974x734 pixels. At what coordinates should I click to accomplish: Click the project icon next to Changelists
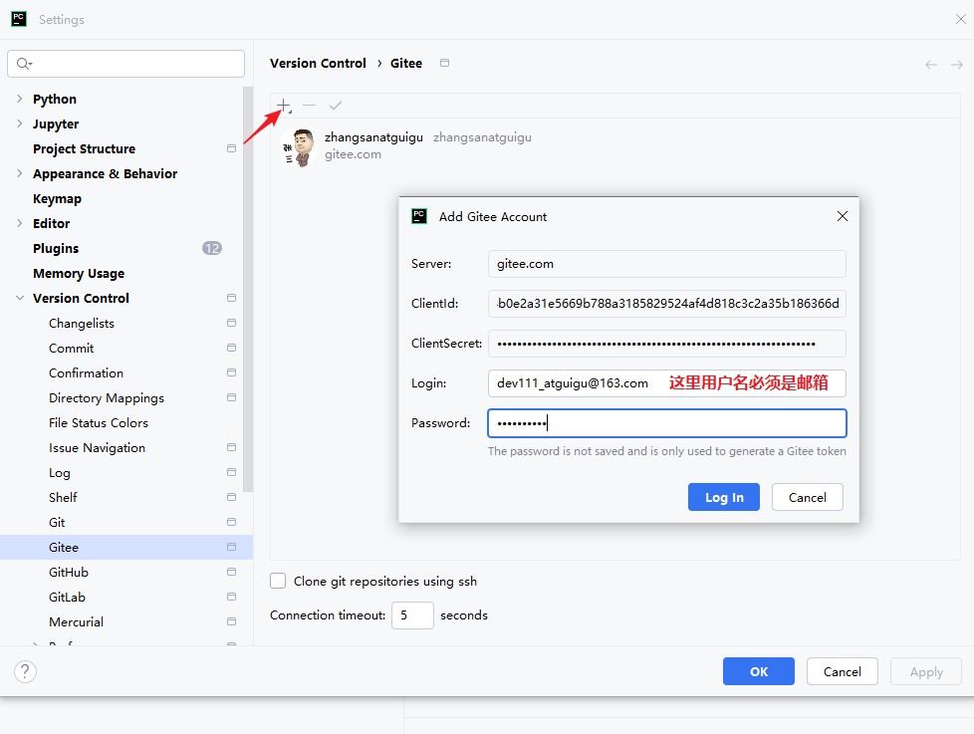pos(232,323)
